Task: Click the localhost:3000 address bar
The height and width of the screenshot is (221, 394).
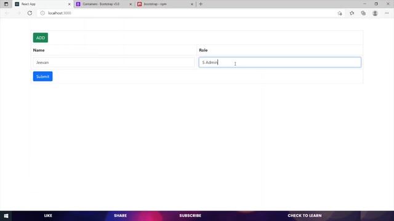Action: pyautogui.click(x=186, y=13)
